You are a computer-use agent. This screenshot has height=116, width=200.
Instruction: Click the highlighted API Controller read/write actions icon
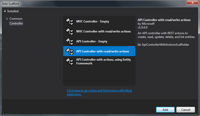pyautogui.click(x=69, y=51)
